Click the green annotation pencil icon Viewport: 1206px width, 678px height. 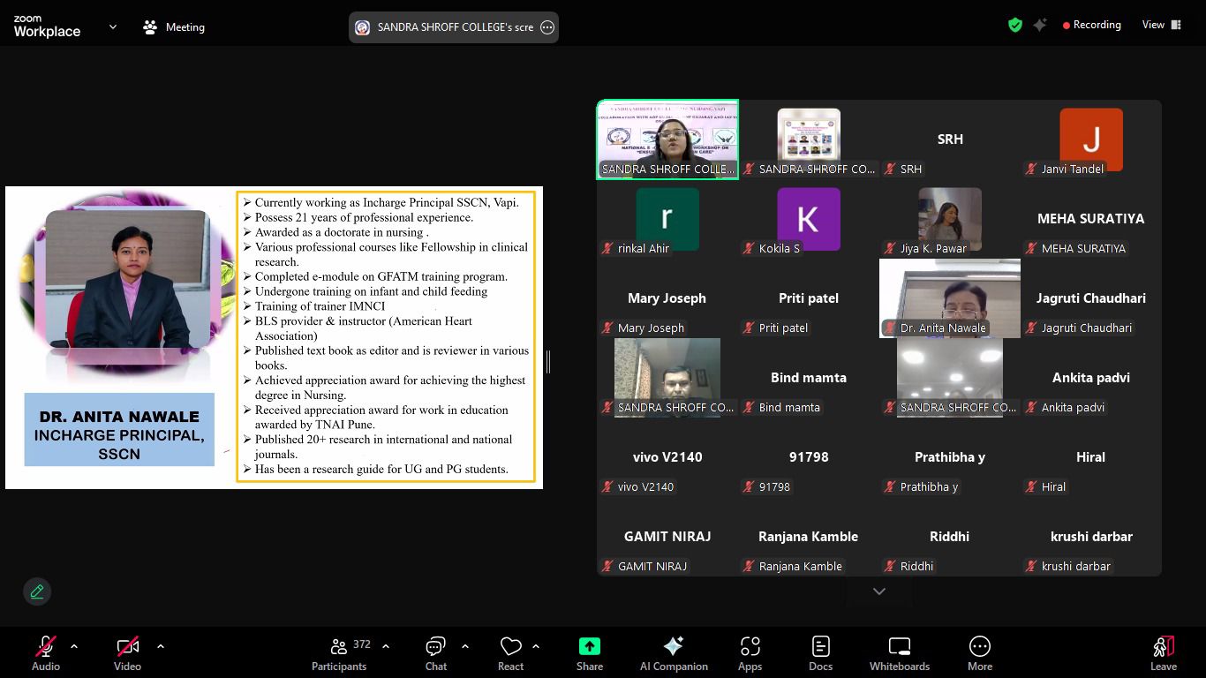(x=37, y=591)
